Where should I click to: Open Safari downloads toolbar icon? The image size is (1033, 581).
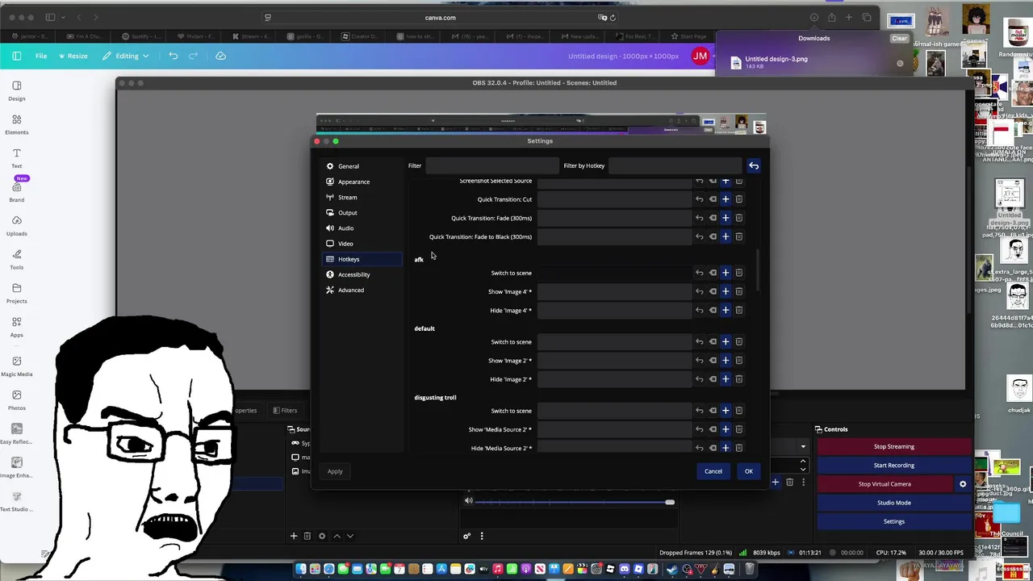[814, 18]
